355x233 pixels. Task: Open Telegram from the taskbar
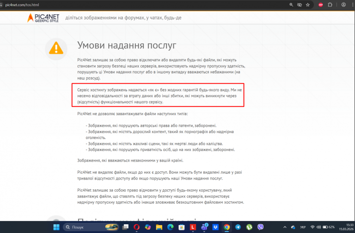tap(238, 227)
